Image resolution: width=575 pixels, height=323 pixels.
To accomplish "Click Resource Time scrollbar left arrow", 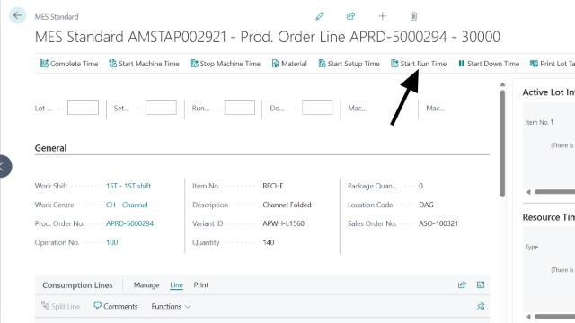I will (528, 316).
